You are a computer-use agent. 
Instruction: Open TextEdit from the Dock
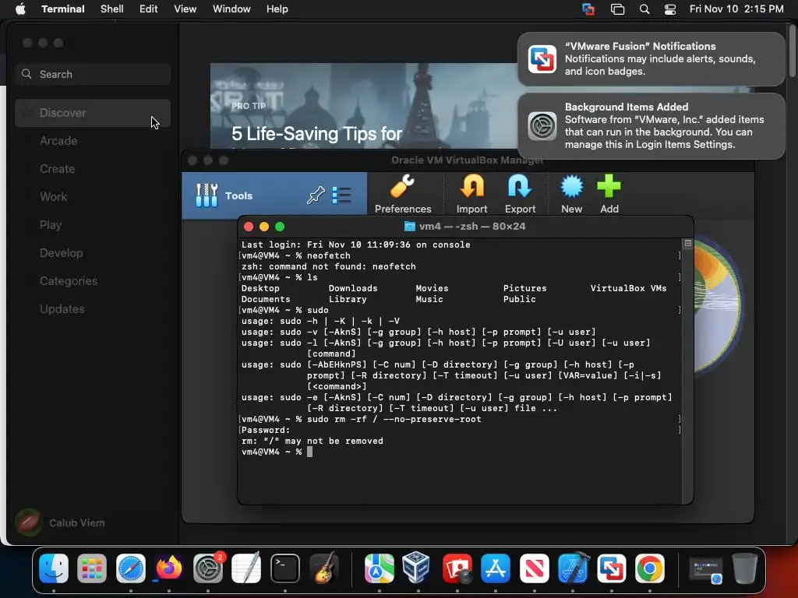[x=246, y=568]
